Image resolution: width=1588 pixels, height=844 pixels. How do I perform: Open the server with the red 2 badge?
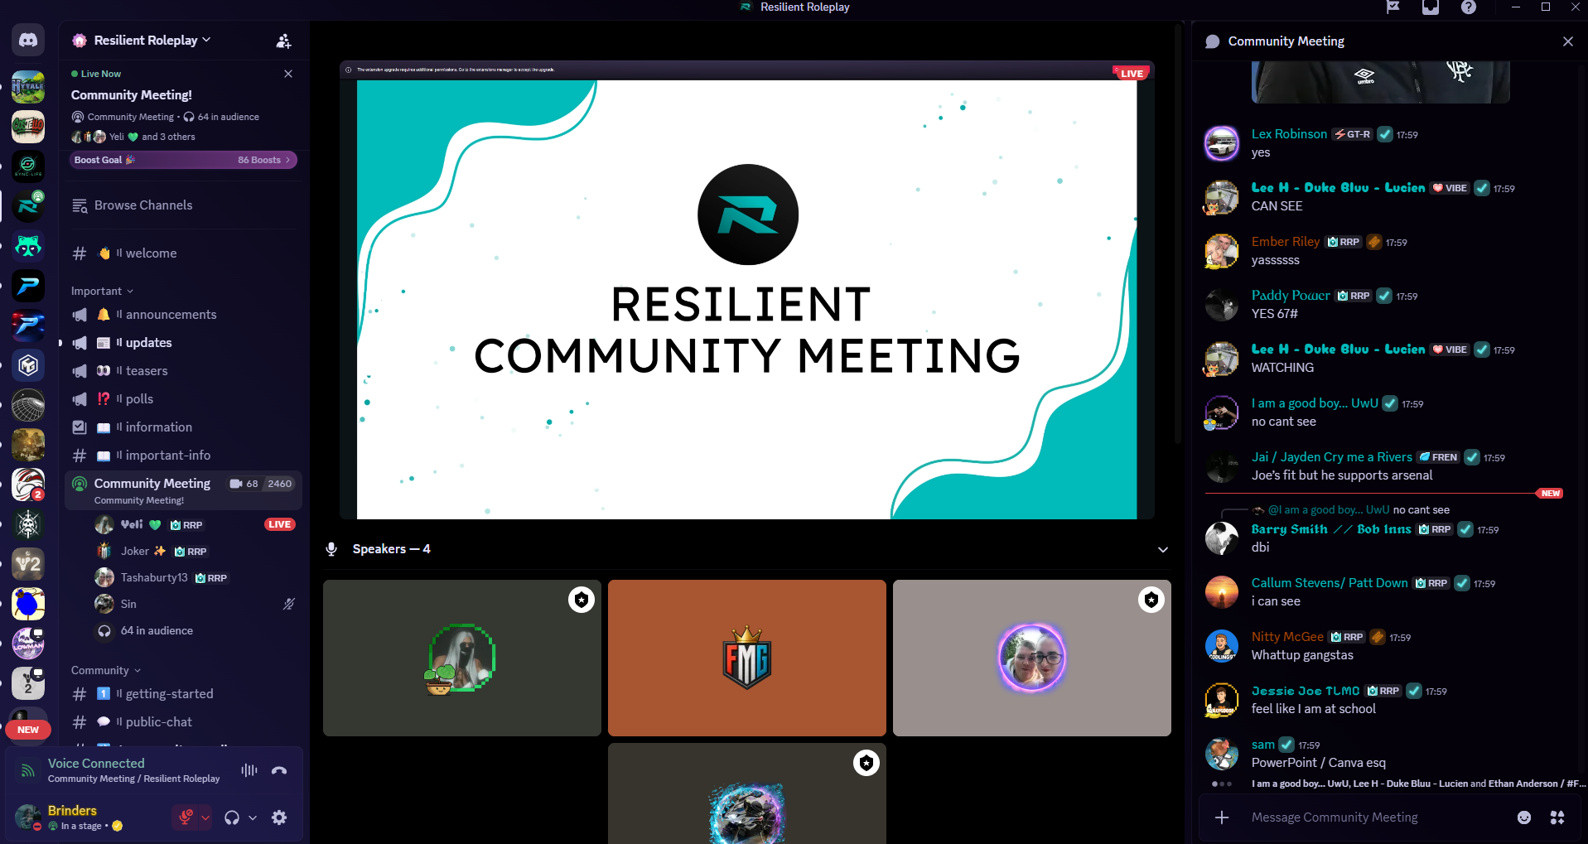point(28,485)
